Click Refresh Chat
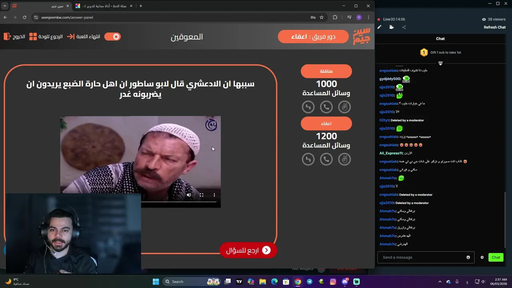 click(495, 27)
